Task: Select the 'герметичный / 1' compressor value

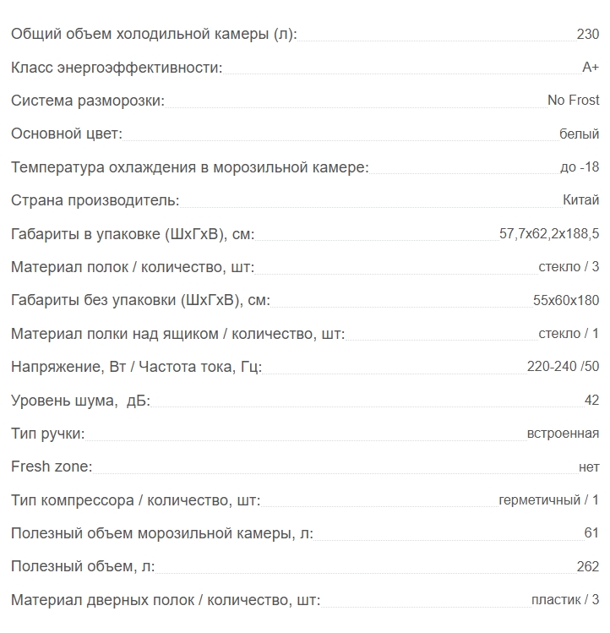Action: (549, 500)
